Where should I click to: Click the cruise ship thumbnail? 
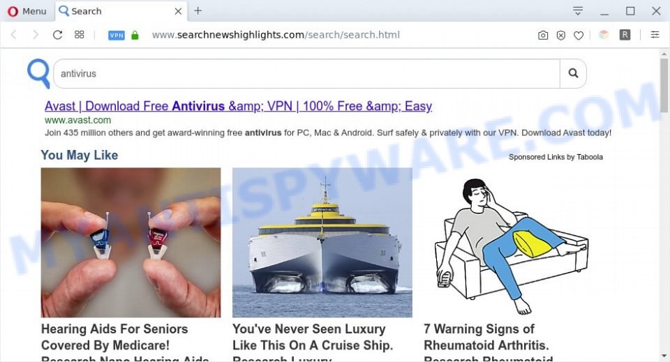click(322, 243)
